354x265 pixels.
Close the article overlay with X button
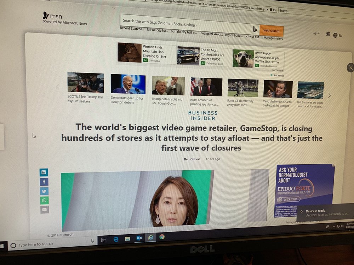tap(350, 68)
